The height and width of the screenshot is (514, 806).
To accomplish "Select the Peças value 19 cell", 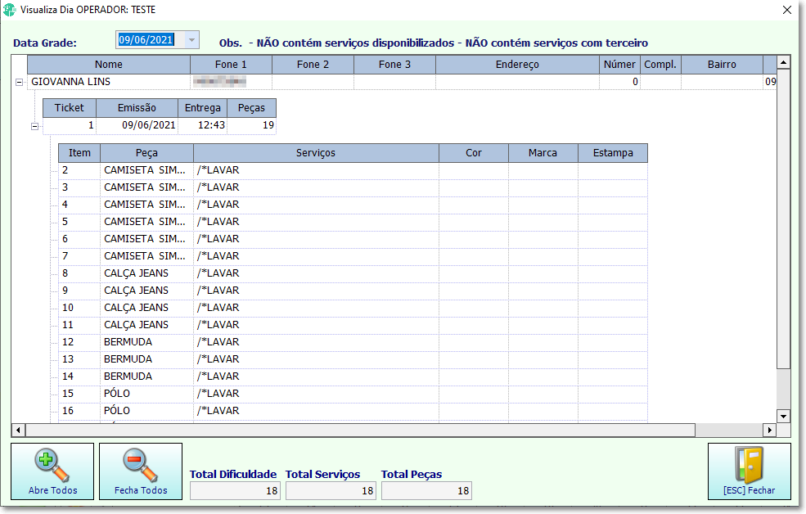I will [x=251, y=125].
